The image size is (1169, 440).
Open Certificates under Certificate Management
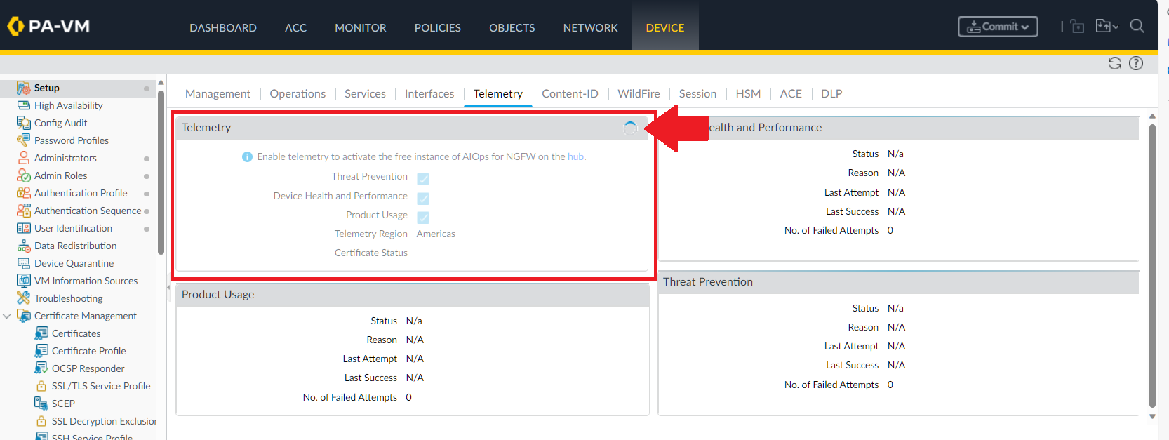coord(76,333)
